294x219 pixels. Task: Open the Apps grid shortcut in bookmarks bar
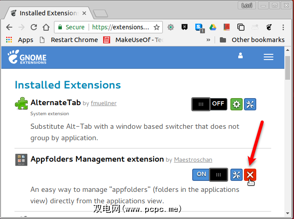click(x=19, y=40)
